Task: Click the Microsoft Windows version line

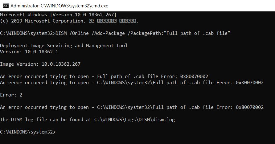Action: click(x=58, y=15)
